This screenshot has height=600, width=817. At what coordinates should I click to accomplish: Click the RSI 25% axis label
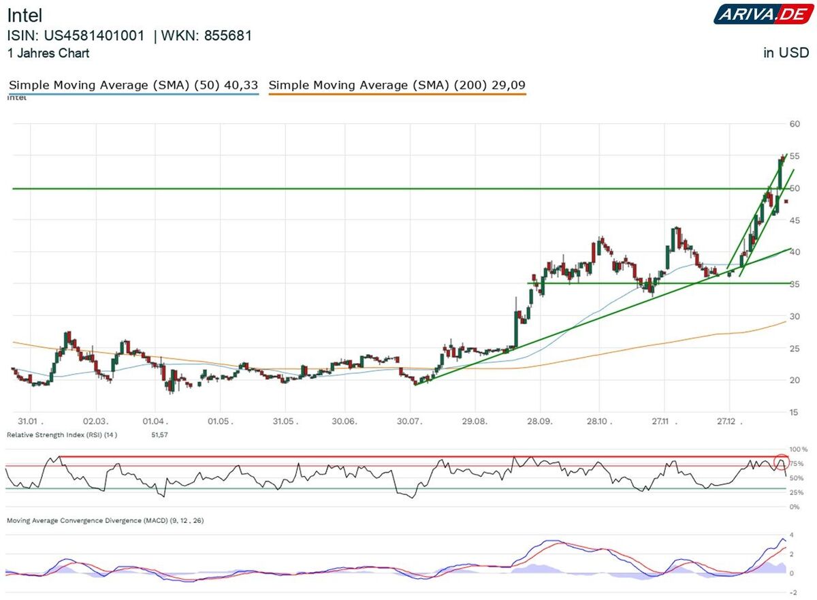tap(796, 492)
